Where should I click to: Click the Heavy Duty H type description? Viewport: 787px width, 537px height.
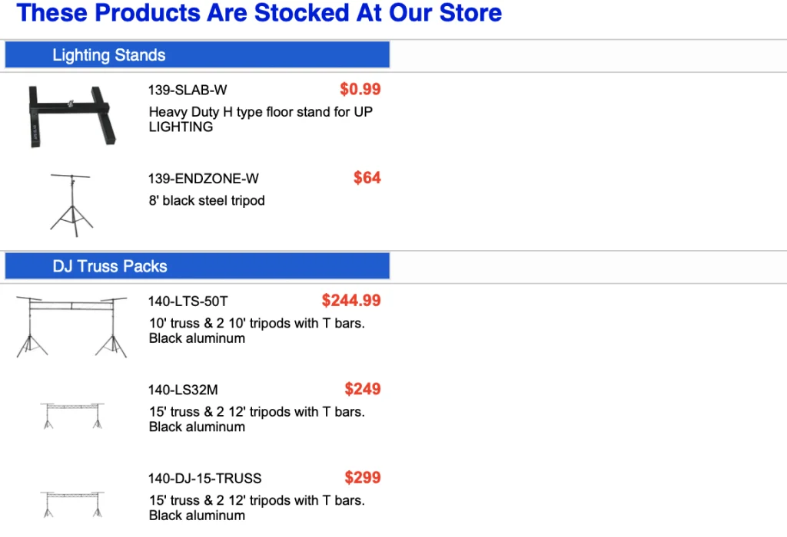click(x=261, y=120)
